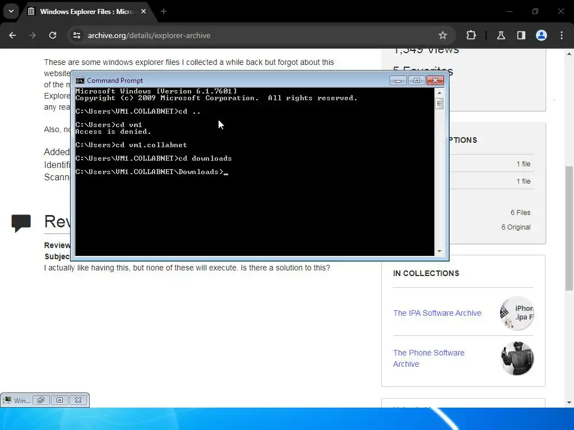
Task: Click the Command Prompt scrollbar thumb
Action: click(x=439, y=104)
